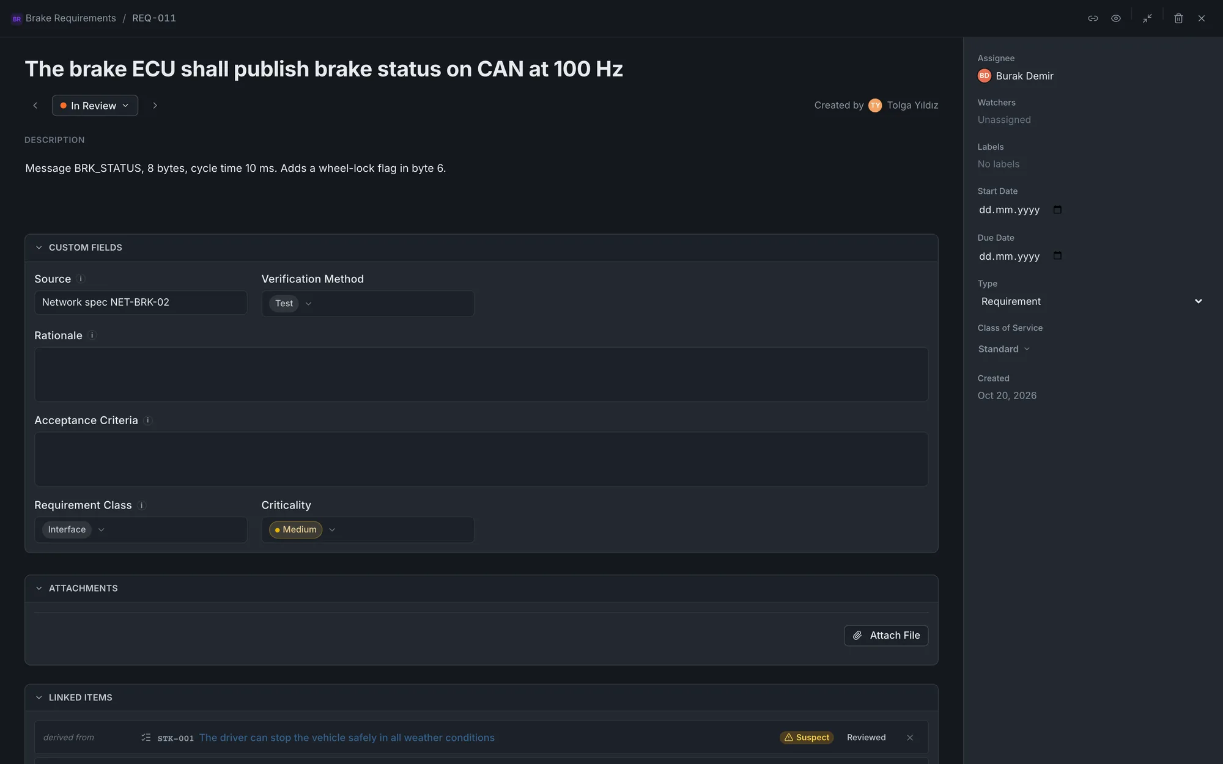The height and width of the screenshot is (764, 1223).
Task: Collapse the Linked Items section
Action: (39, 697)
